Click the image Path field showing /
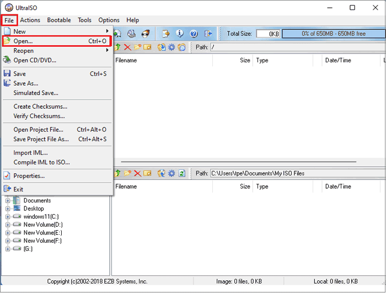The image size is (386, 293). point(298,47)
